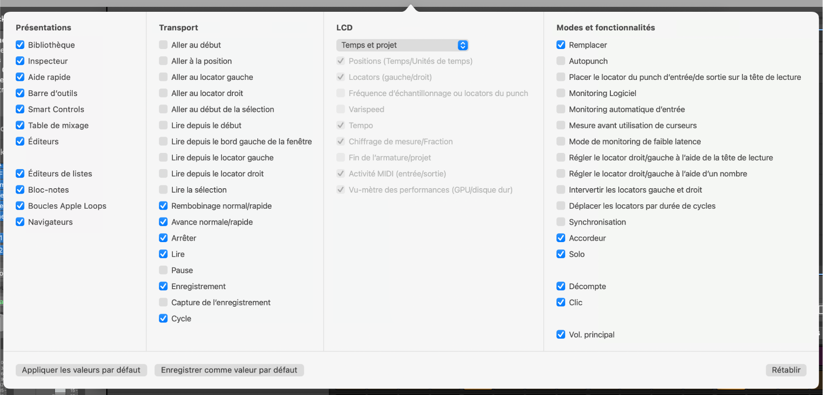This screenshot has width=823, height=395.
Task: Turn off the Cycle checkbox
Action: [x=164, y=319]
